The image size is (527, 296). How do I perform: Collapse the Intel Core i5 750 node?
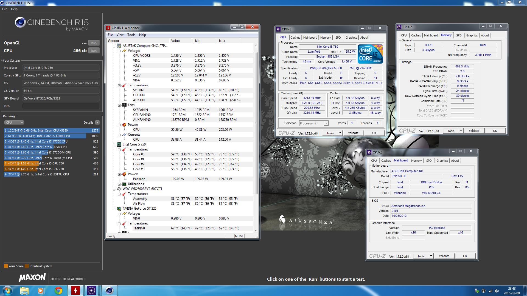click(114, 145)
